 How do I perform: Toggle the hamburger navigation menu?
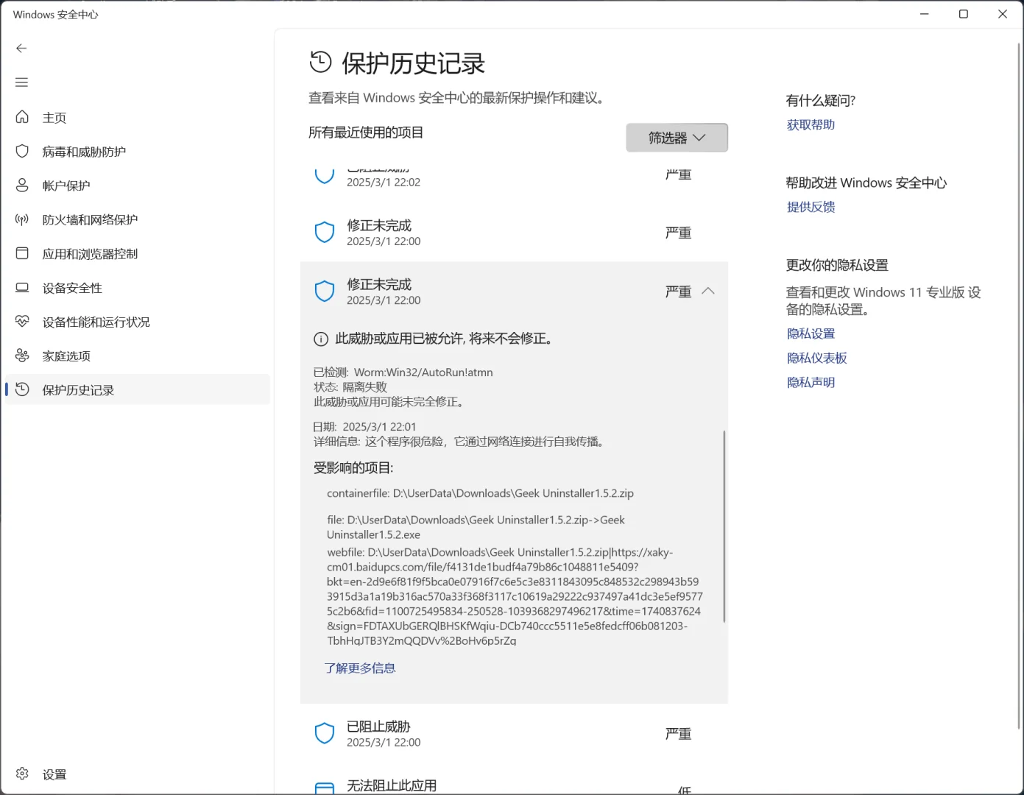pyautogui.click(x=21, y=82)
